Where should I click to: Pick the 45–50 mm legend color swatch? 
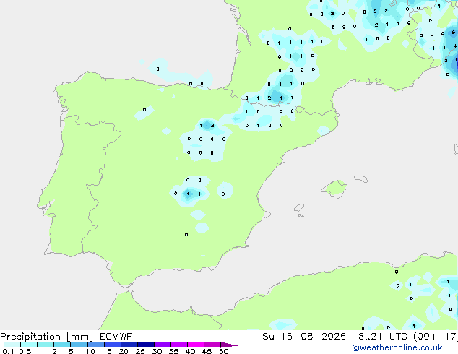coord(212,345)
